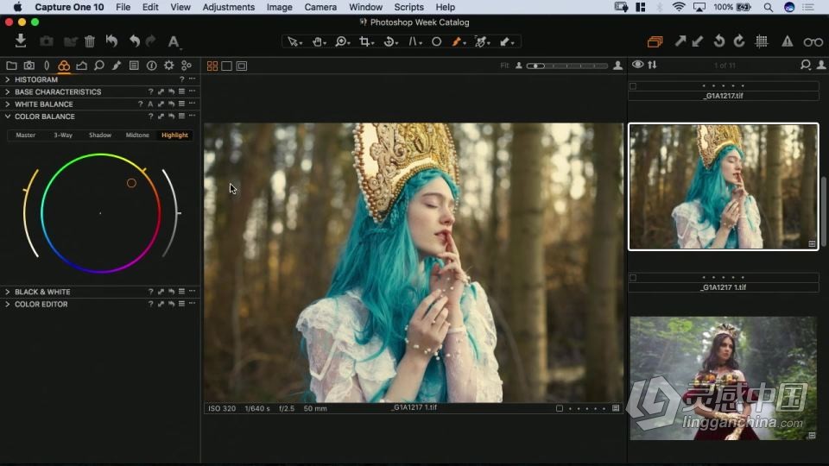Click the Rotate left icon
Screen dimensions: 829x466
pyautogui.click(x=719, y=41)
